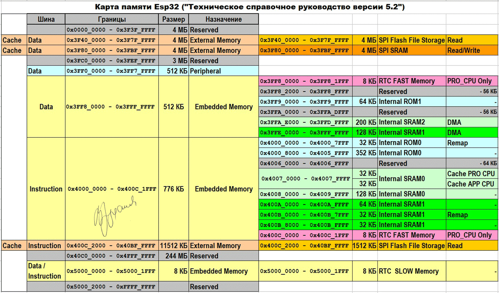Click the "Internal ROM1" cell
This screenshot has height=293, width=499.
coord(411,102)
